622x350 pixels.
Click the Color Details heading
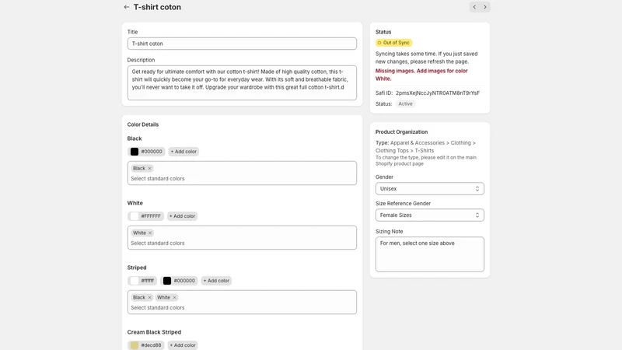coord(143,124)
